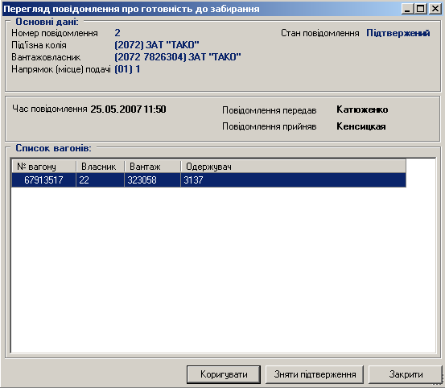The width and height of the screenshot is (445, 388).
Task: Sort by № вагону column header
Action: point(43,167)
